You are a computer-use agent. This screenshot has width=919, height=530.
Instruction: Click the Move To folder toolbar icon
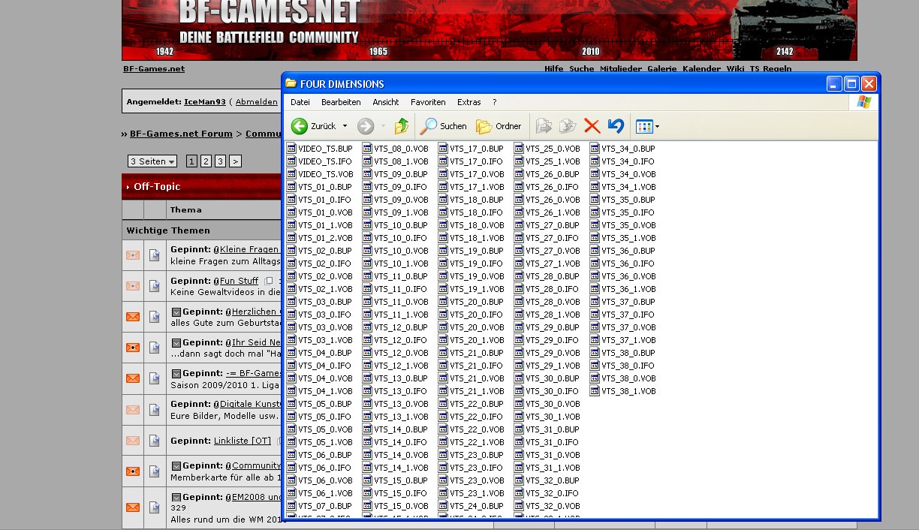(x=544, y=126)
